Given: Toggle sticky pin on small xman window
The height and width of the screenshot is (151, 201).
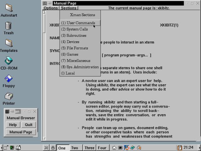Looking at the screenshot, I should pyautogui.click(x=12, y=111).
